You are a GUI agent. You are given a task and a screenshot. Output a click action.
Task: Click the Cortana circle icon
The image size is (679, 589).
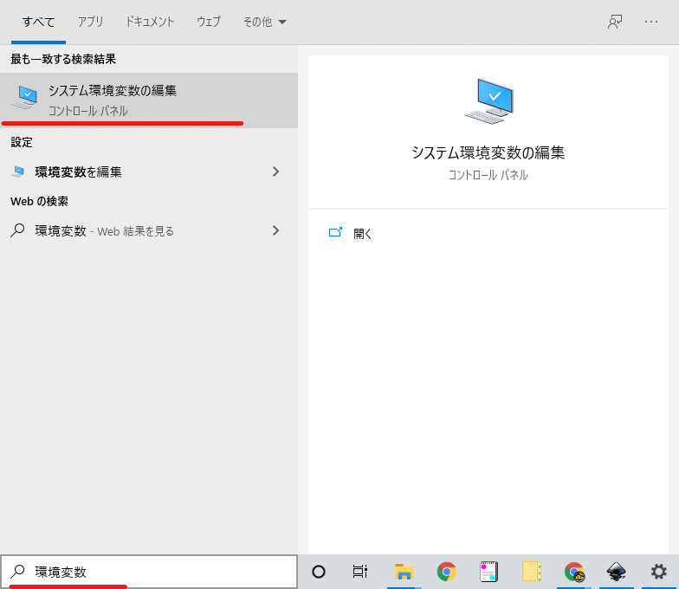tap(319, 572)
